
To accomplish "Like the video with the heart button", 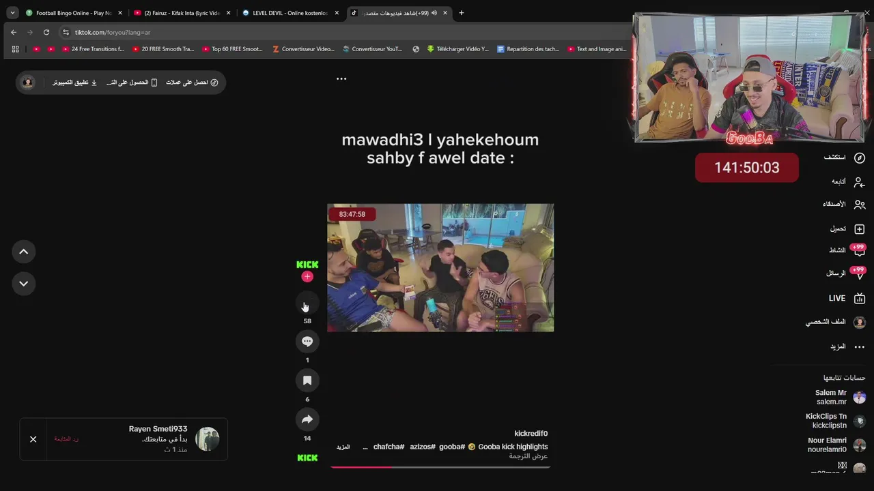I will tap(307, 302).
